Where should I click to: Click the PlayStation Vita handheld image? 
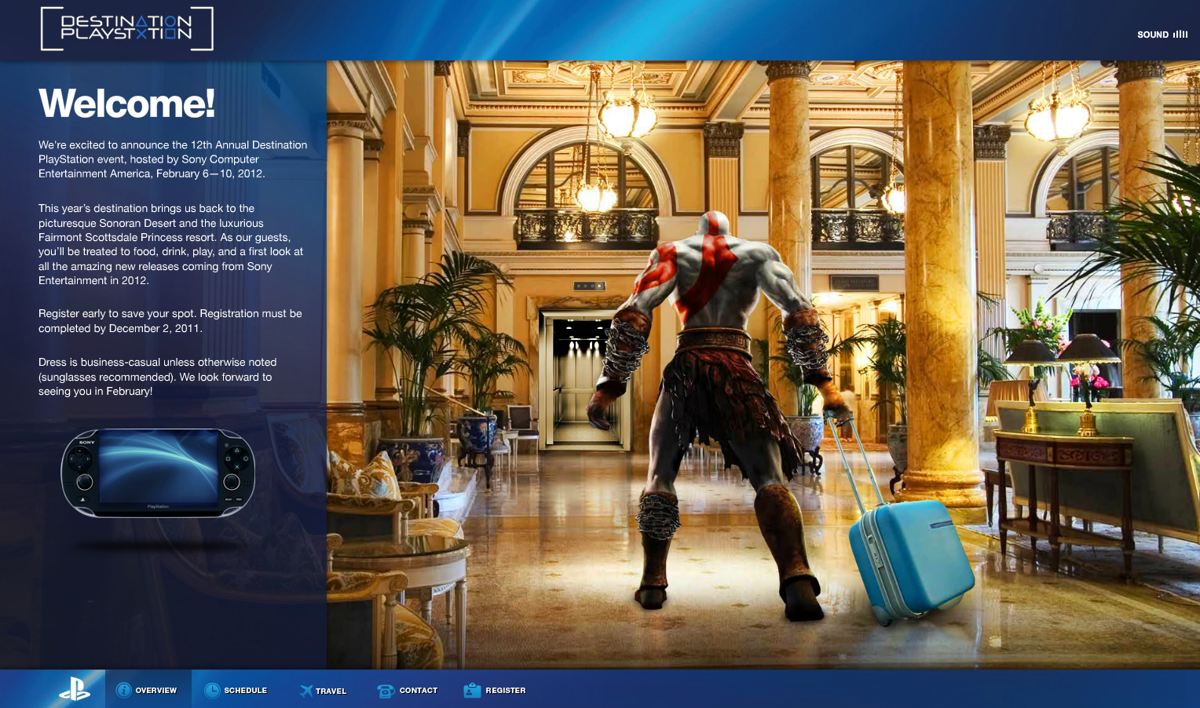[158, 473]
